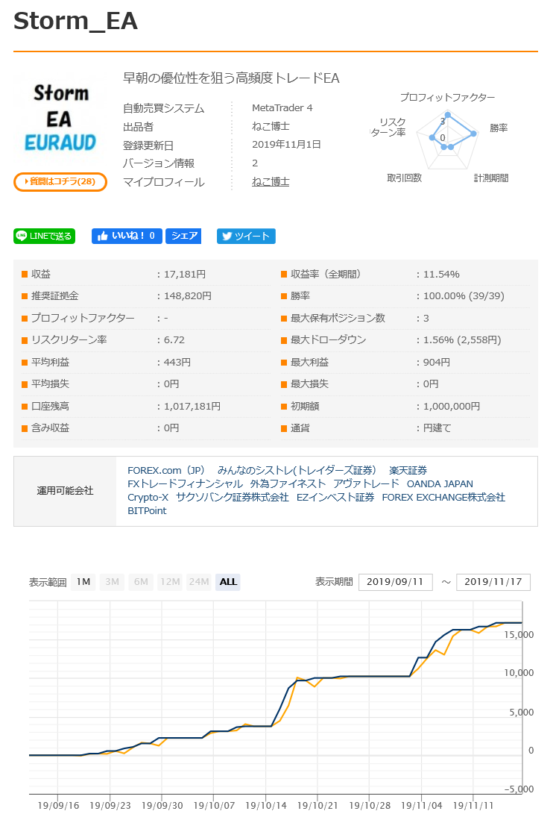Click the 勝率 value 100.00% (39/39)
The image size is (553, 814).
464,296
